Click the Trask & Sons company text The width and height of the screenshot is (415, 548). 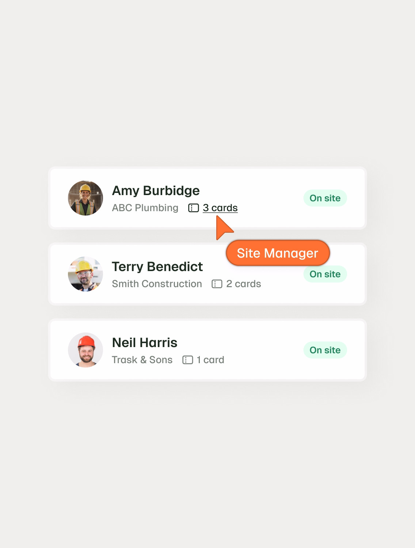point(142,360)
